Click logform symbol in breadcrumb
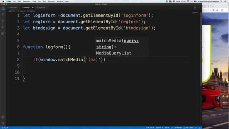Image resolution: width=229 pixels, height=129 pixels. tap(32, 11)
